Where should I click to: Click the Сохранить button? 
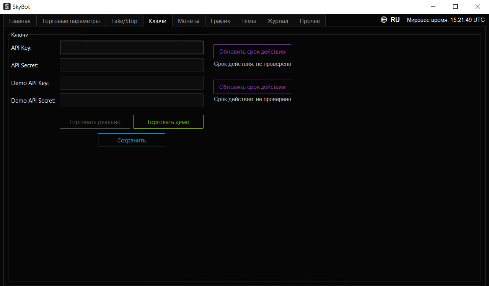pyautogui.click(x=132, y=140)
